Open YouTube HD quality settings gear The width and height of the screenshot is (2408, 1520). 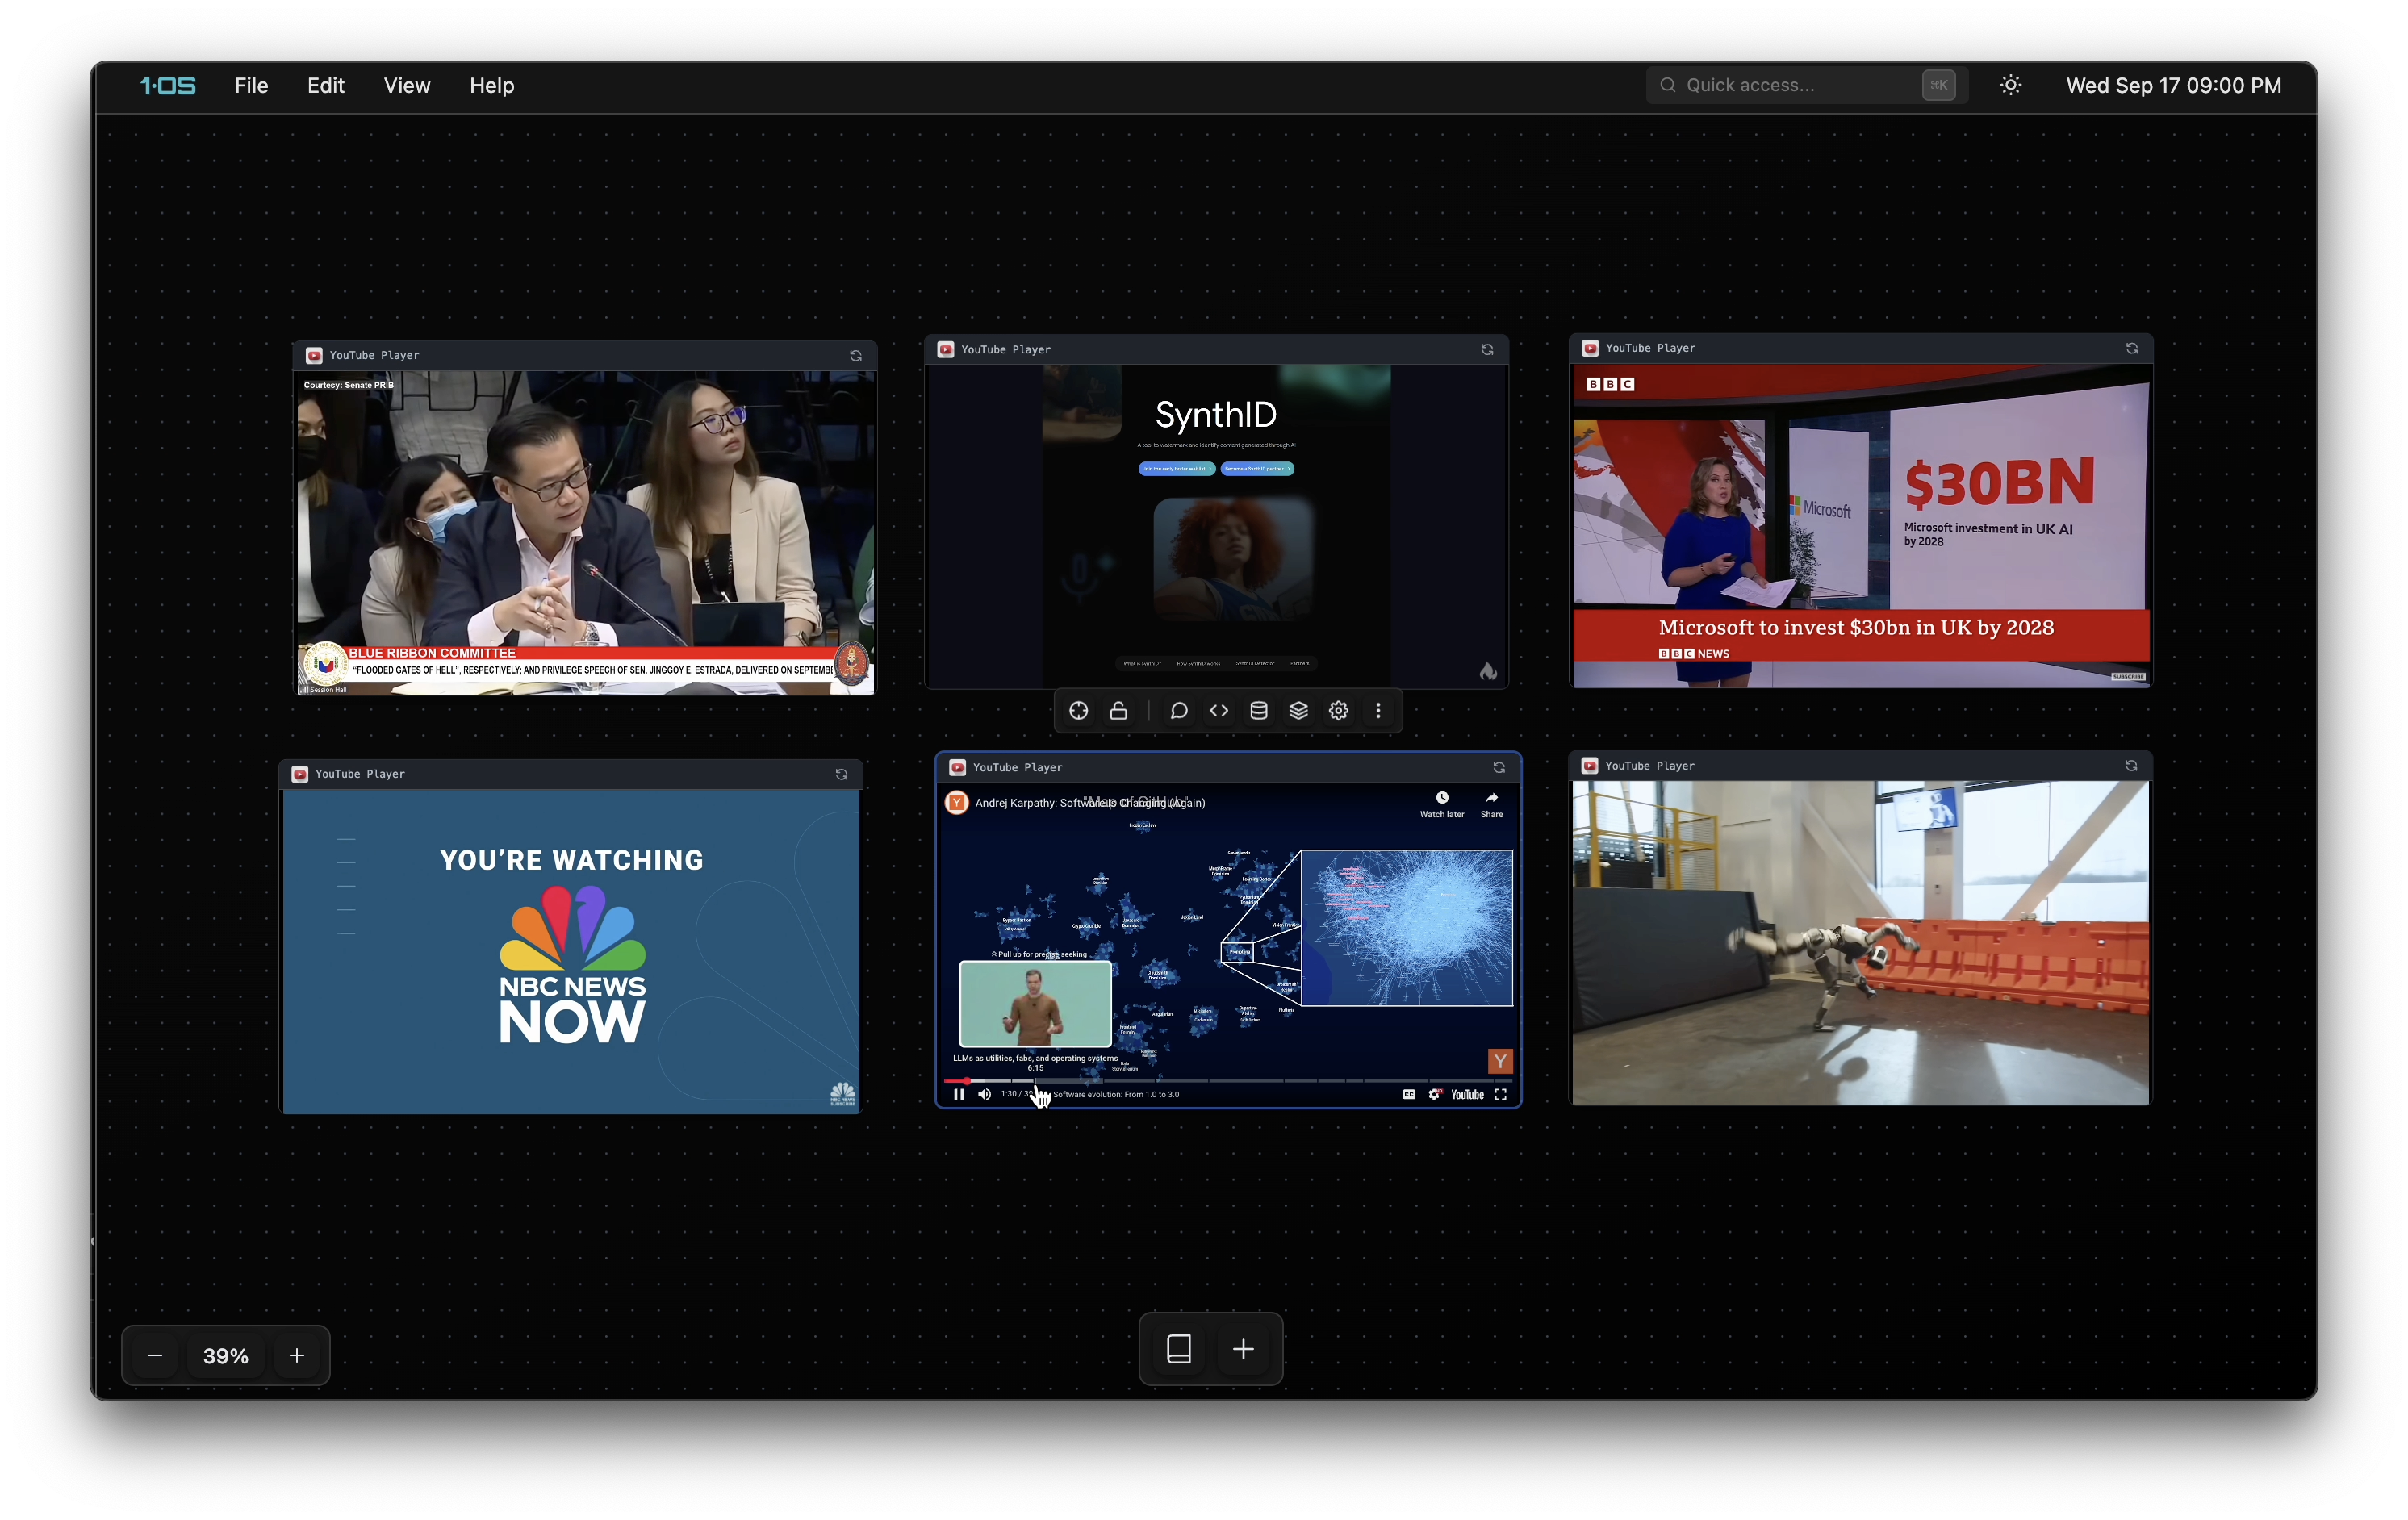coord(1434,1094)
